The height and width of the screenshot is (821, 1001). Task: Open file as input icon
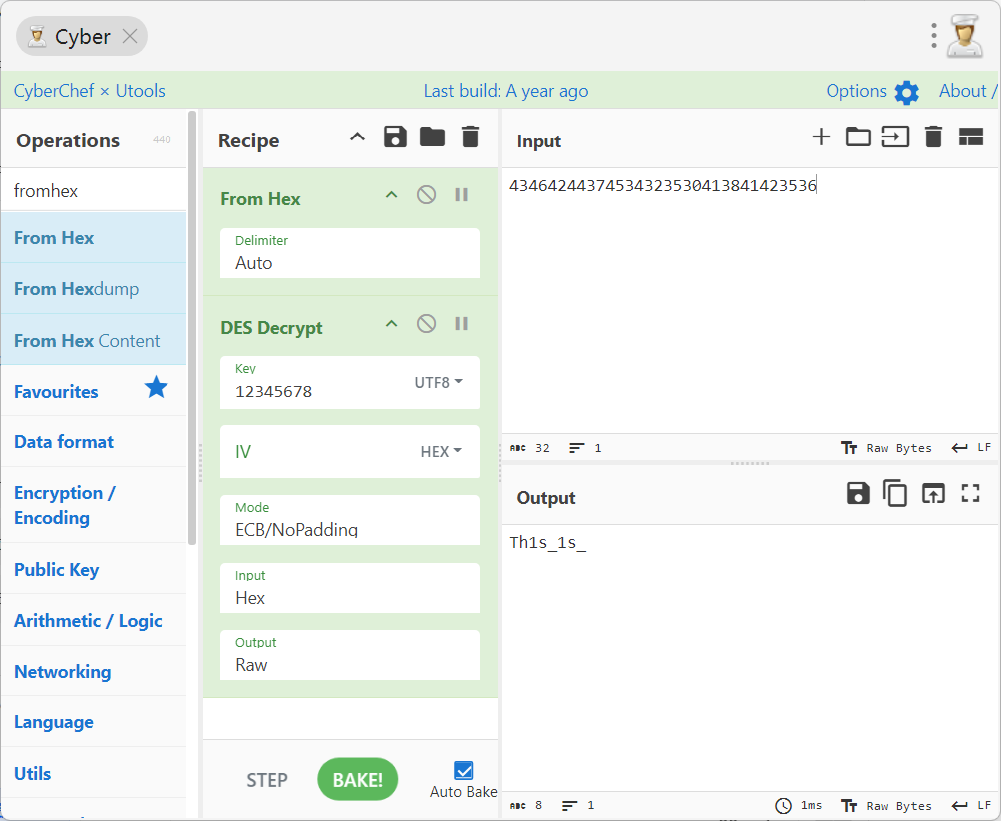(895, 137)
